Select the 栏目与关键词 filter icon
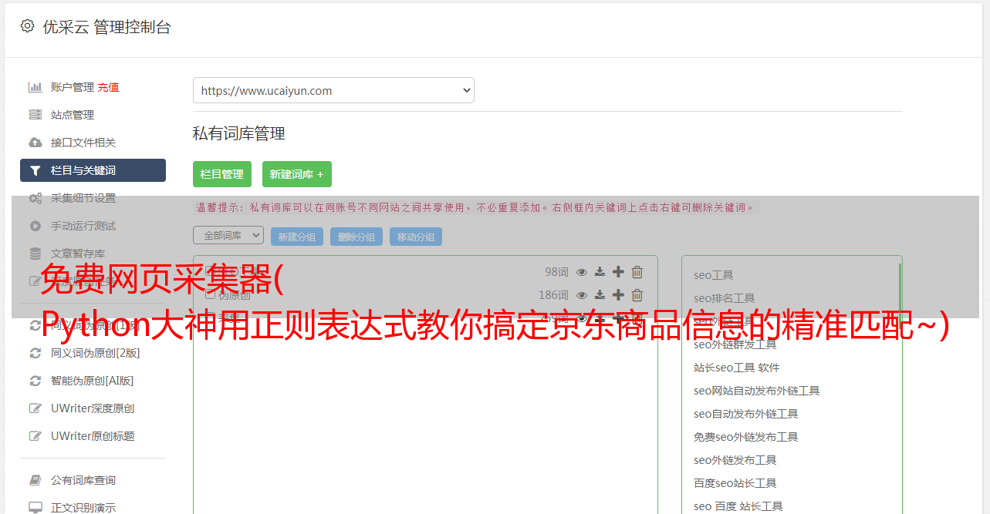Viewport: 990px width, 514px height. (x=35, y=170)
